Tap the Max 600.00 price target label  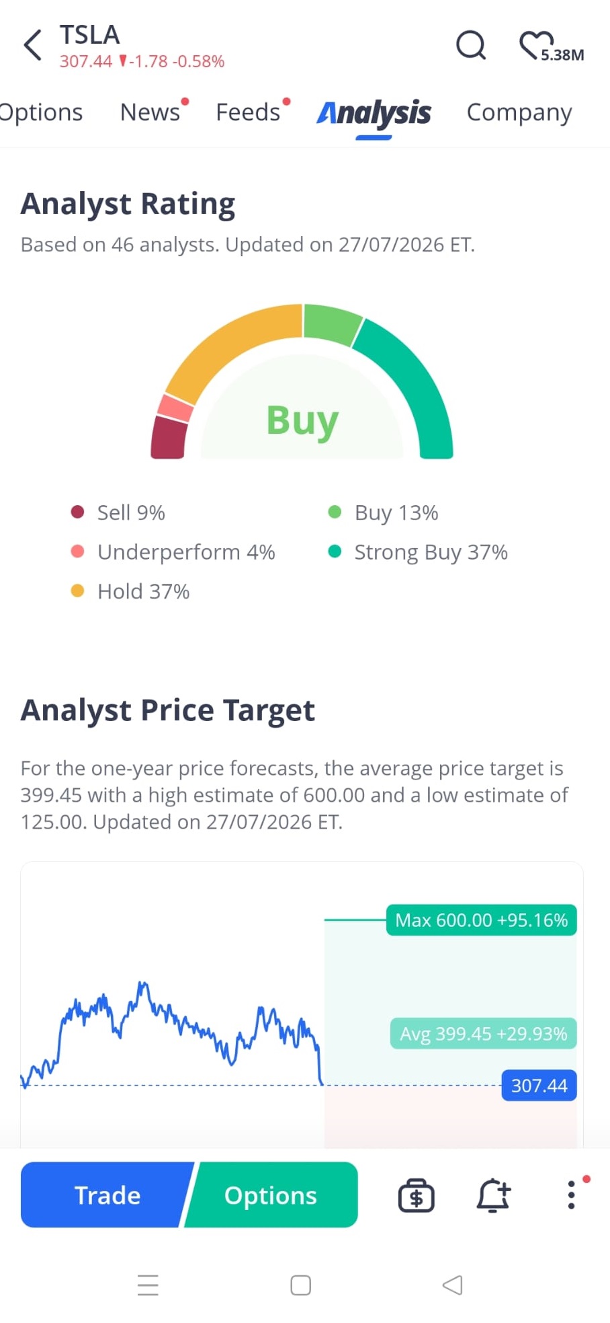481,919
